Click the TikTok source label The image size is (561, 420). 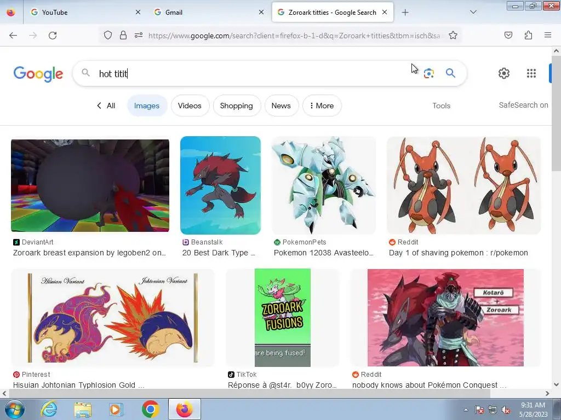[x=242, y=374]
